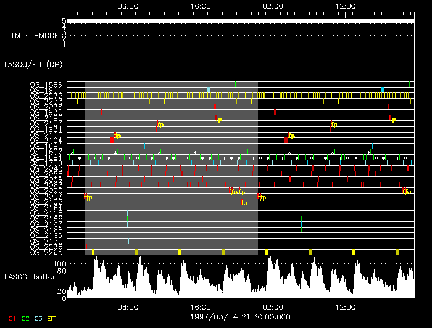Click the TM SUBMODE row label
Image resolution: width=432 pixels, height=328 pixels.
coord(35,35)
